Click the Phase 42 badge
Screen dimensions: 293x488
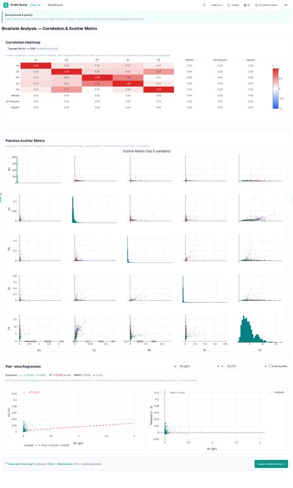coord(35,5)
